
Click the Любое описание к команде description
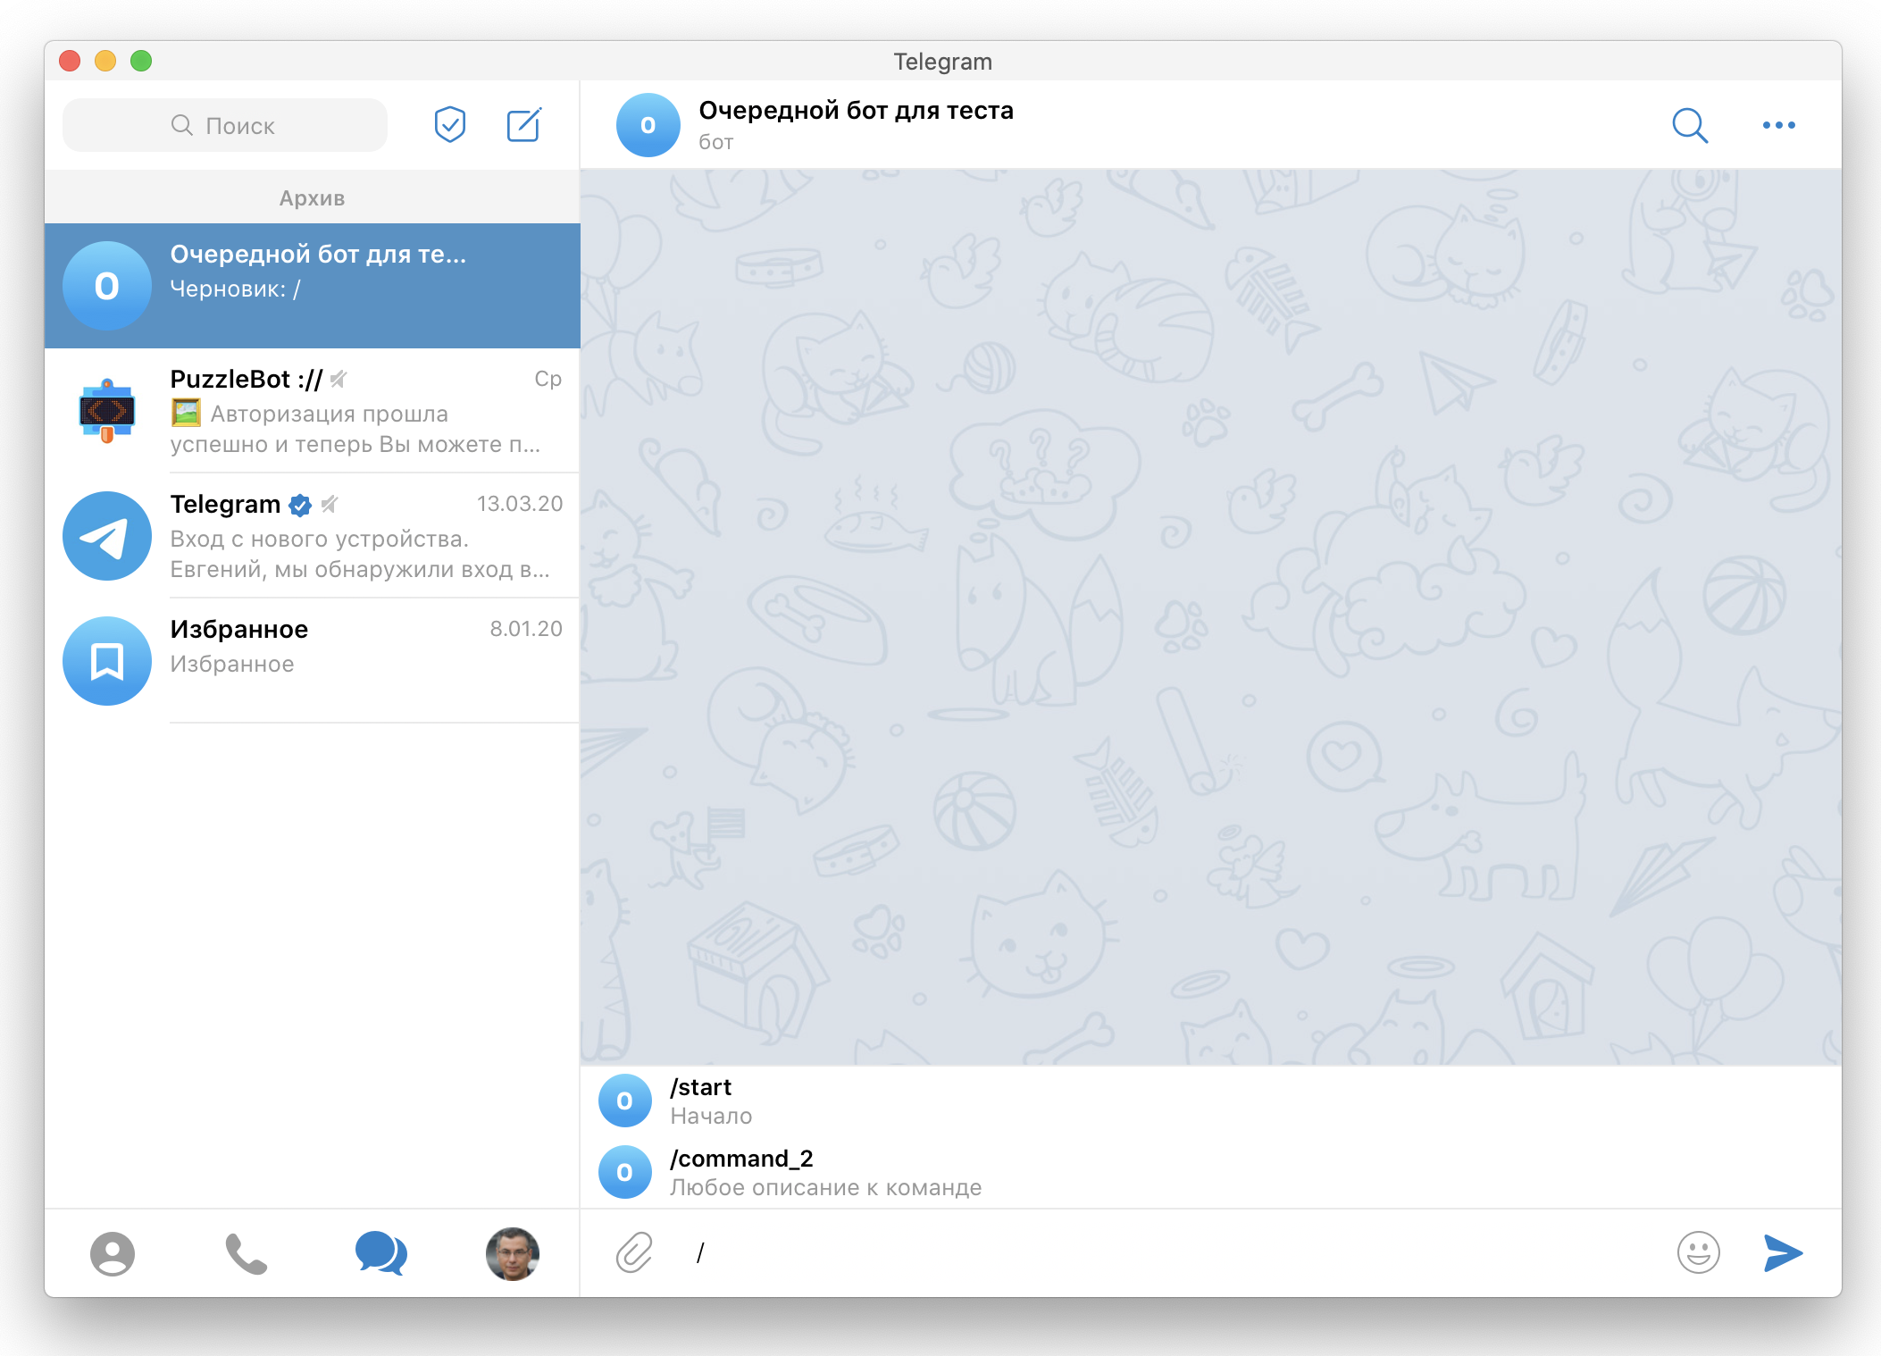click(826, 1188)
